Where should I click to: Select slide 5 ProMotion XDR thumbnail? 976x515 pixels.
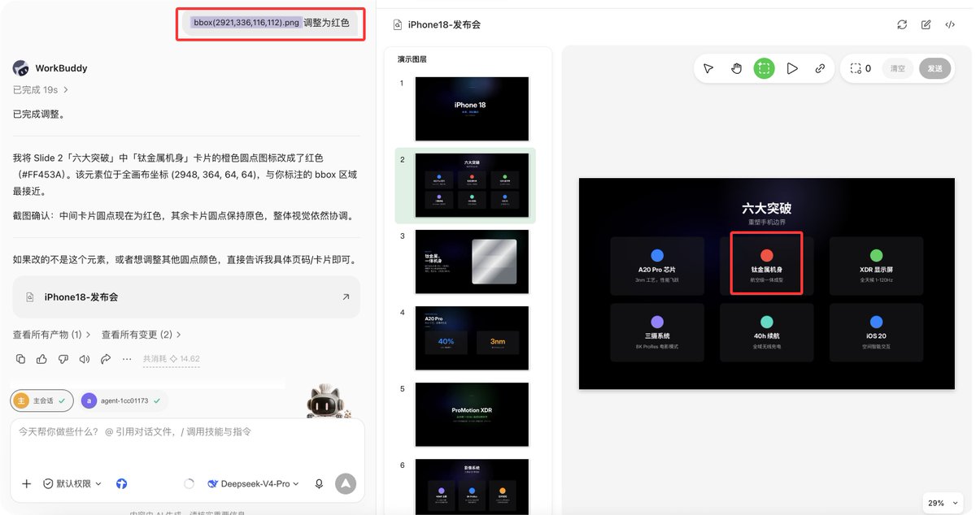tap(472, 414)
